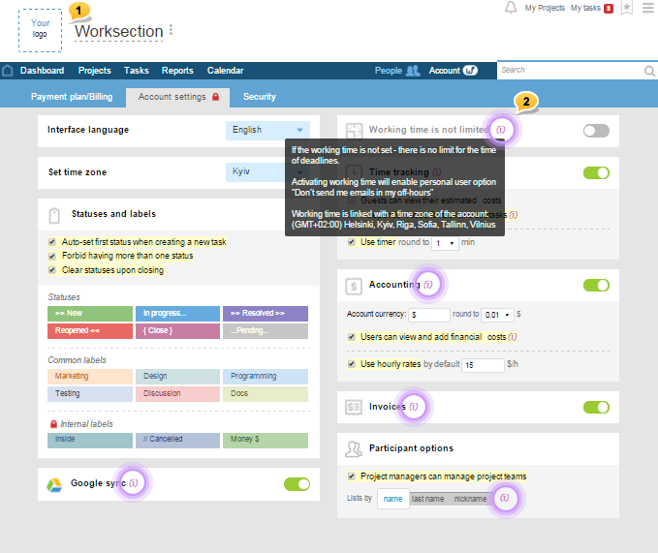658x553 pixels.
Task: List participants by last name
Action: [427, 499]
